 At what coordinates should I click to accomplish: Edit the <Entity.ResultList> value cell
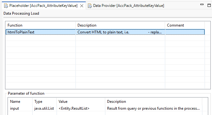(81, 108)
